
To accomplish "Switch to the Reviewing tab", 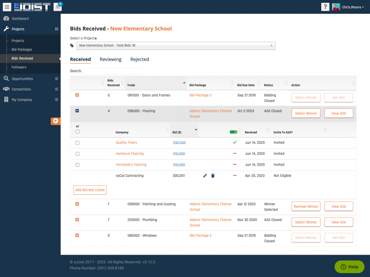I will (110, 59).
